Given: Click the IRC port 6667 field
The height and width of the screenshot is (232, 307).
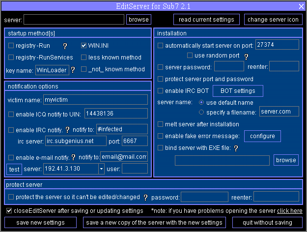Looking at the screenshot, I should 135,141.
